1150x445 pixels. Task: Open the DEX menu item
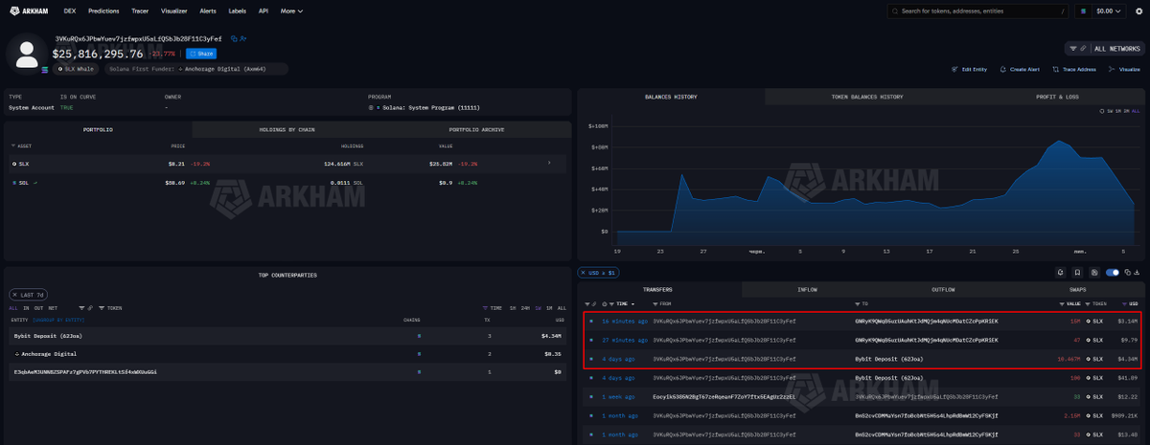[69, 11]
